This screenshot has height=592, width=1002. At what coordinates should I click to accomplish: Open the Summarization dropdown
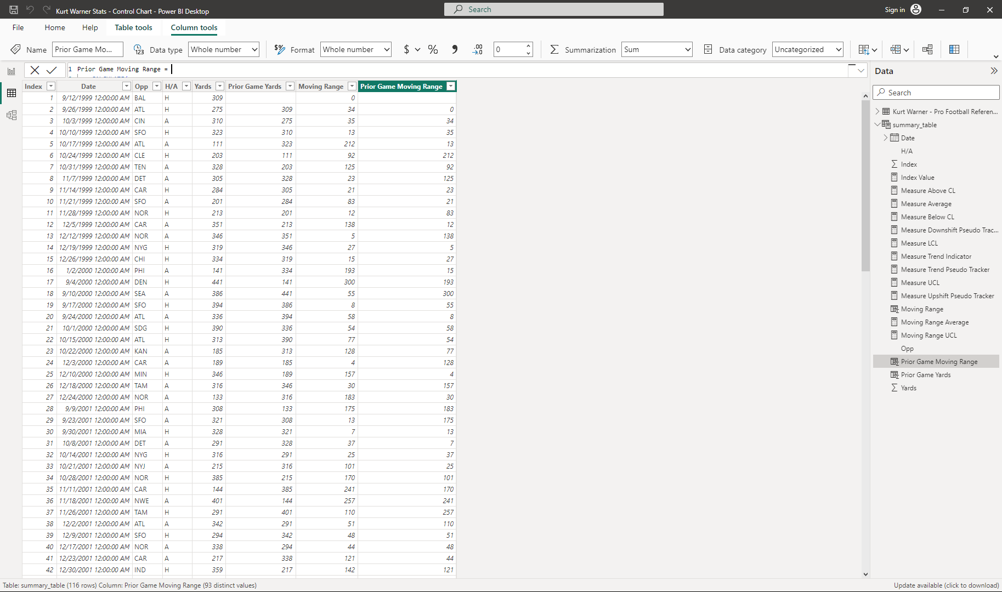(x=657, y=49)
